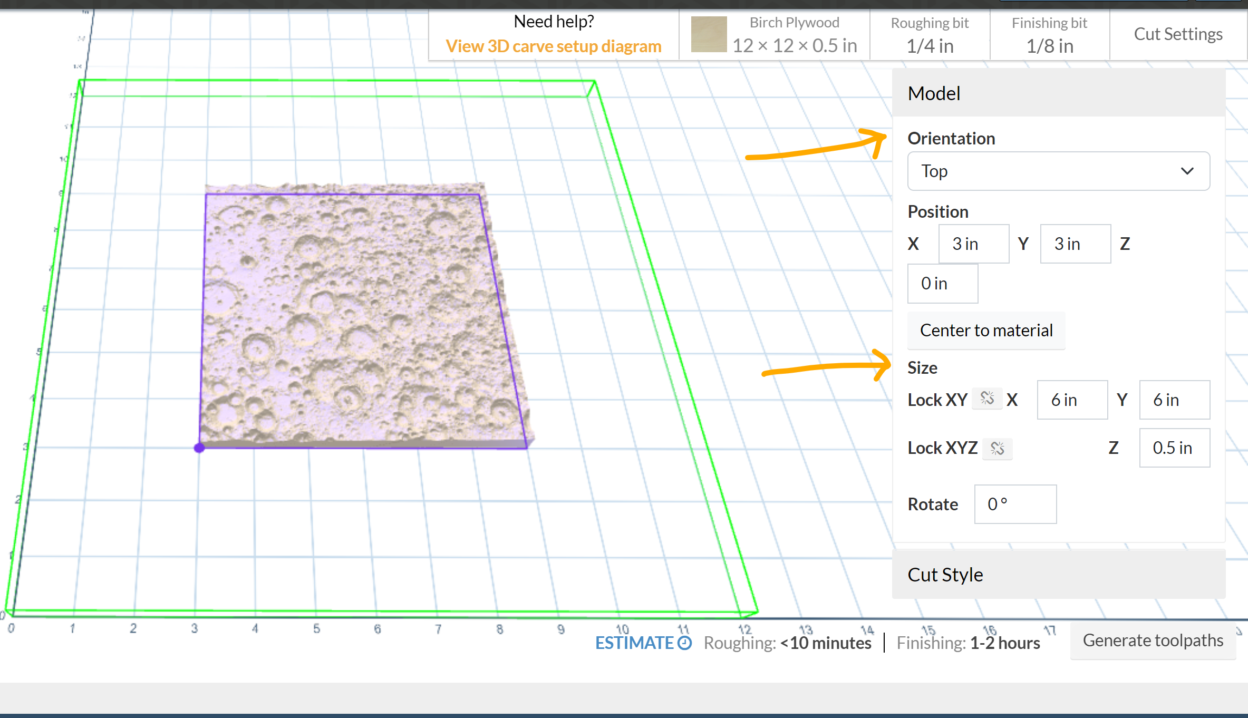Click the Size Y field showing 6 in

(1174, 400)
